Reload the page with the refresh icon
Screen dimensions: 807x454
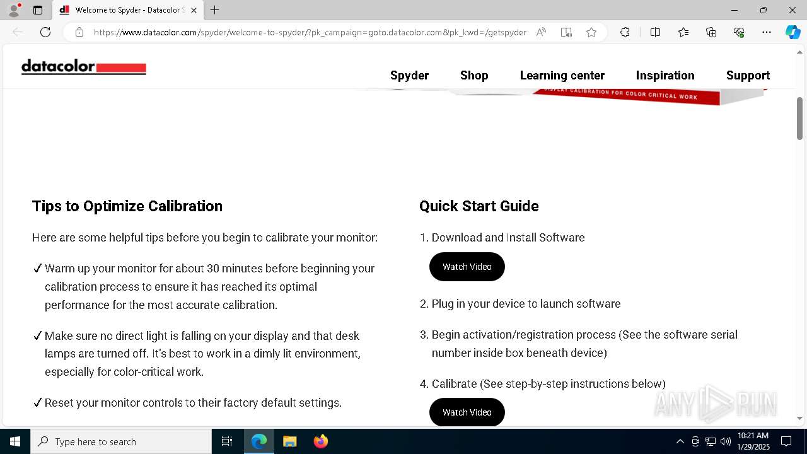(45, 32)
